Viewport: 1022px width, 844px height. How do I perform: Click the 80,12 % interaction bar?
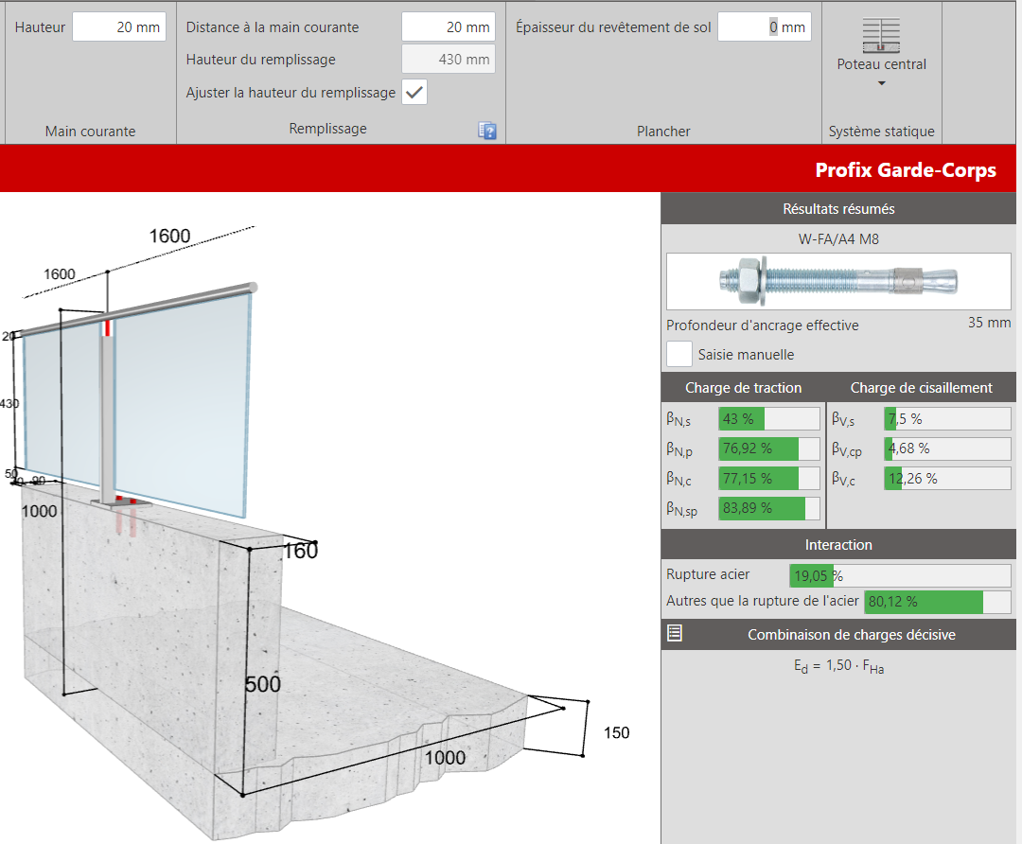pos(938,602)
